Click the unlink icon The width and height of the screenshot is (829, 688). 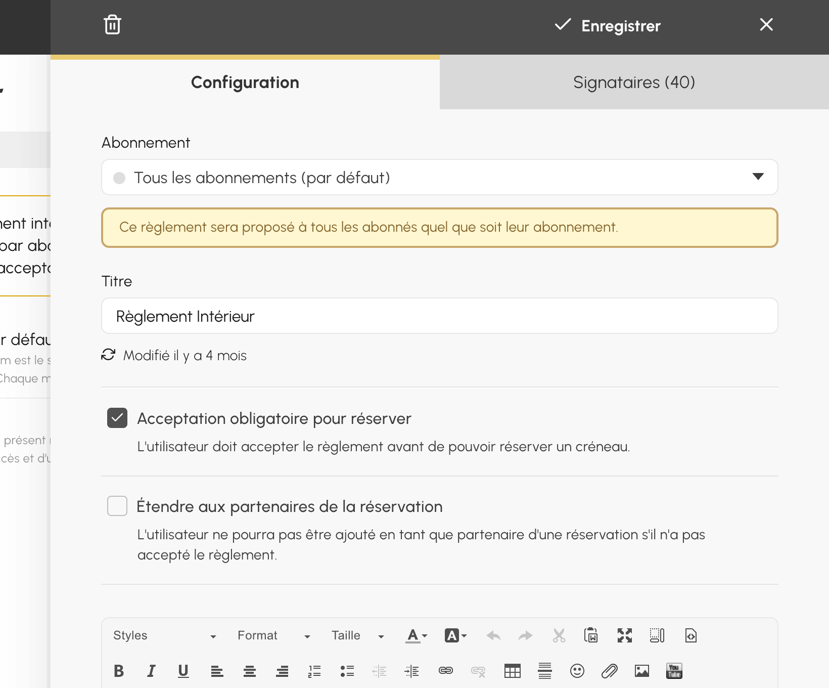tap(478, 671)
